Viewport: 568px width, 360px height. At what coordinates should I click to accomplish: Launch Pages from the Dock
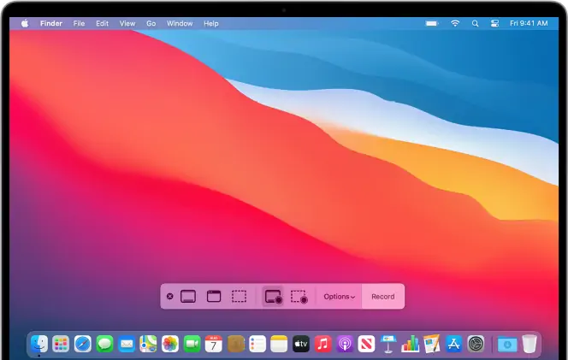432,344
